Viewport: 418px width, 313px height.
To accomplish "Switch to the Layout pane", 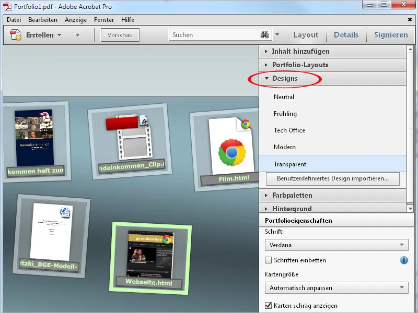I will (306, 35).
